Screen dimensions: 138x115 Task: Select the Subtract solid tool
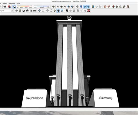pos(65,7)
